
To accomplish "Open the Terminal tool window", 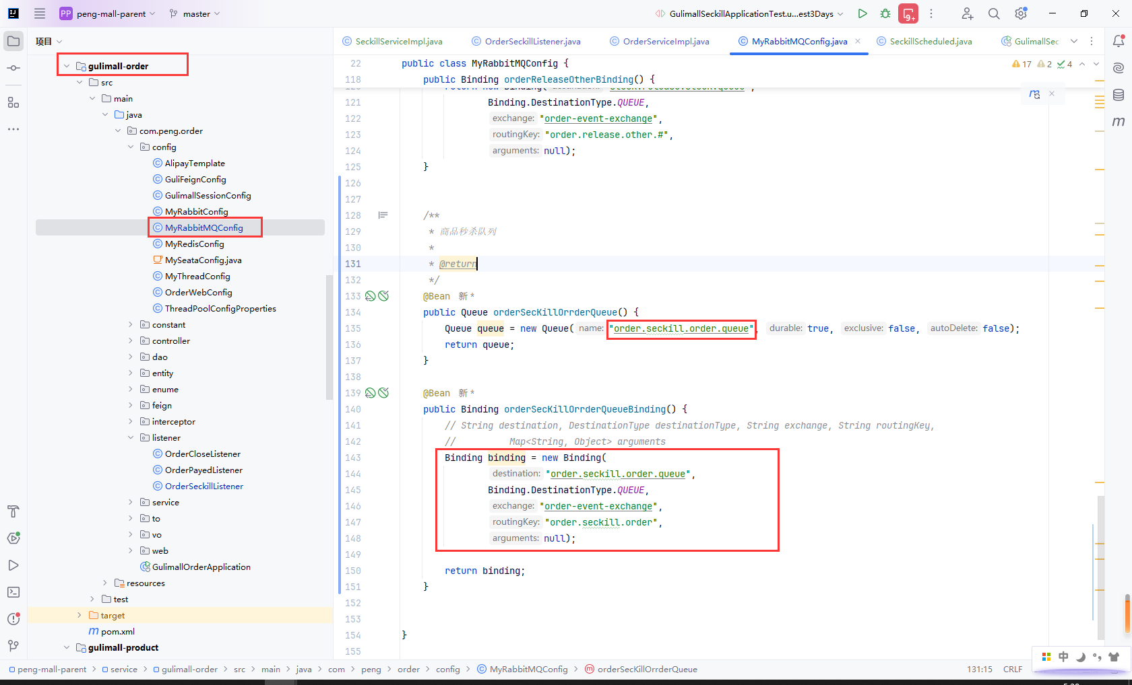I will (x=13, y=592).
